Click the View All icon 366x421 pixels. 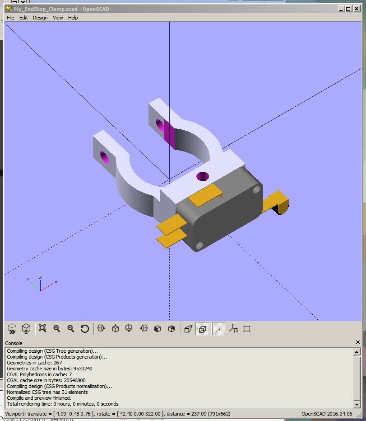point(42,328)
